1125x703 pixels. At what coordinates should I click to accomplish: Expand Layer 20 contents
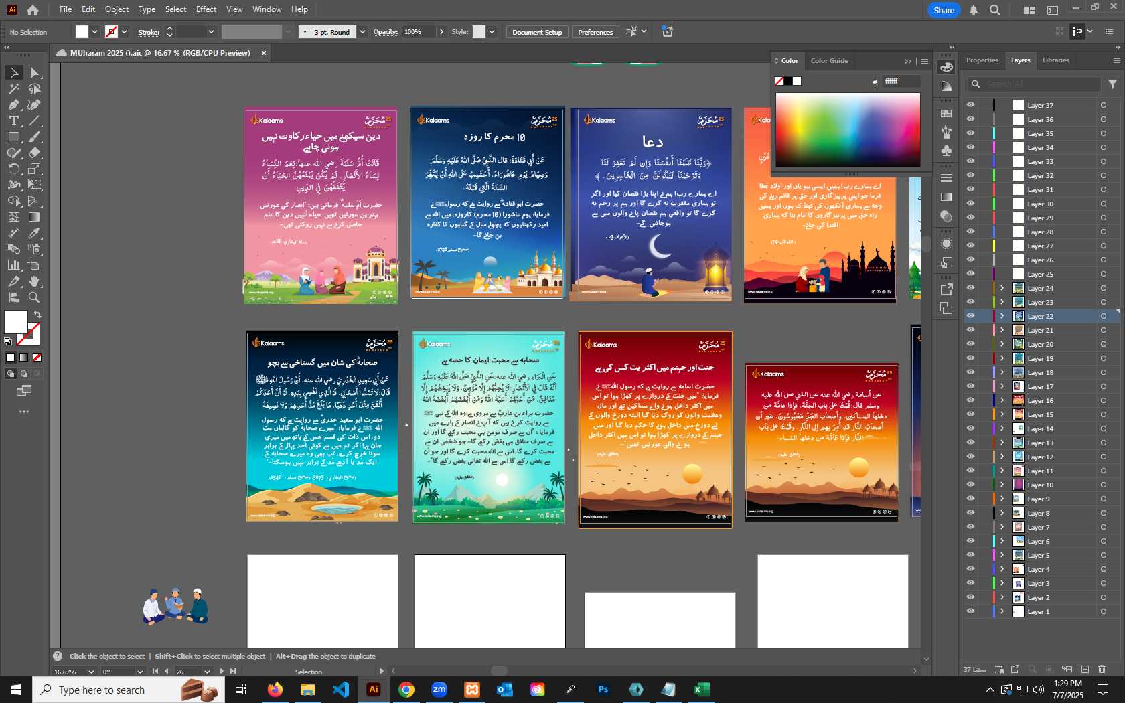click(x=1002, y=344)
